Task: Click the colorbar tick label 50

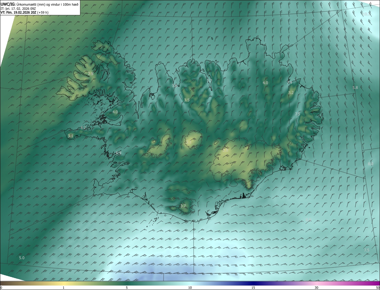Action: click(x=378, y=288)
